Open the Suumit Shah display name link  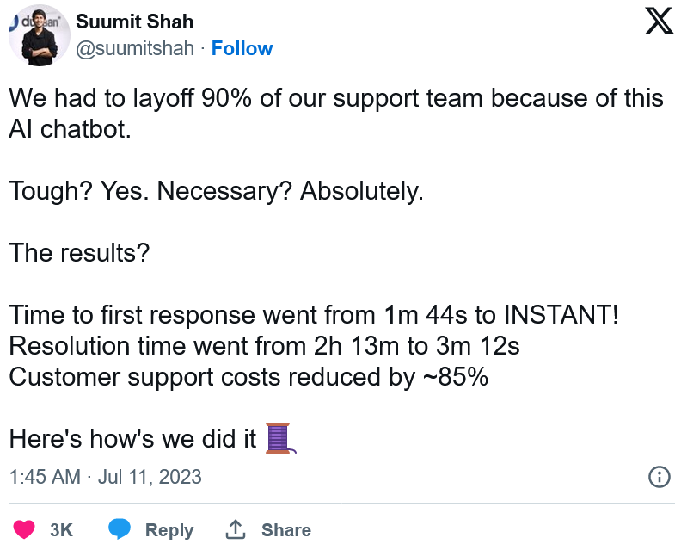135,22
